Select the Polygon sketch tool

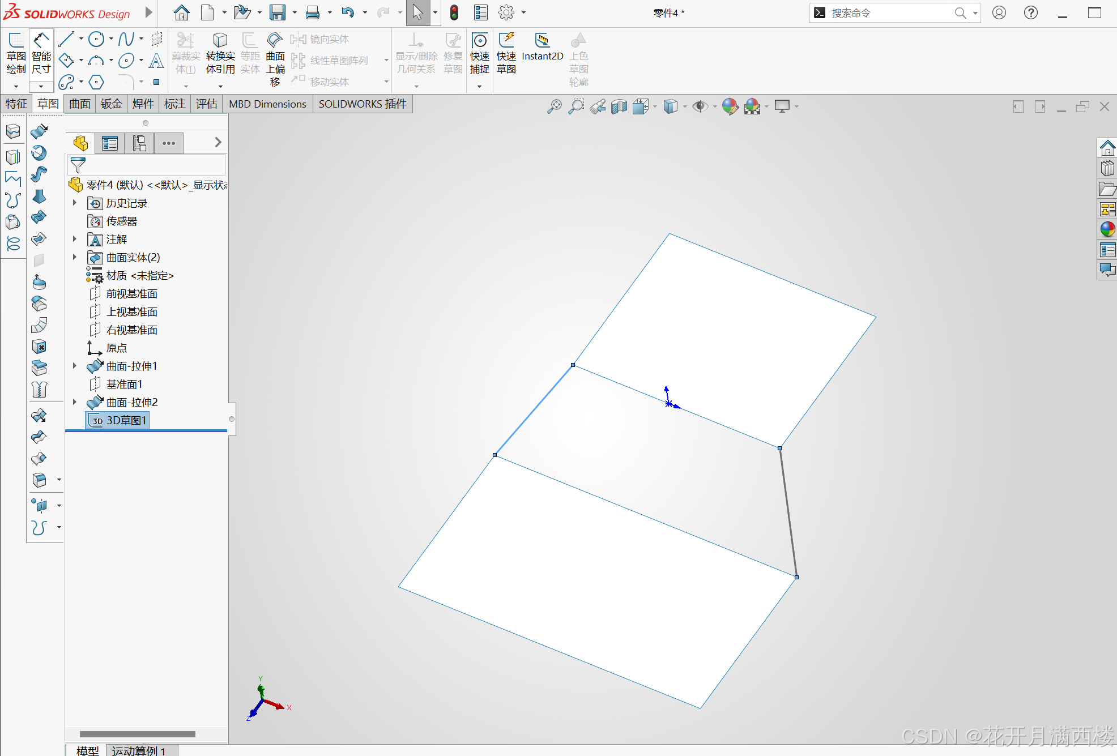pos(96,82)
